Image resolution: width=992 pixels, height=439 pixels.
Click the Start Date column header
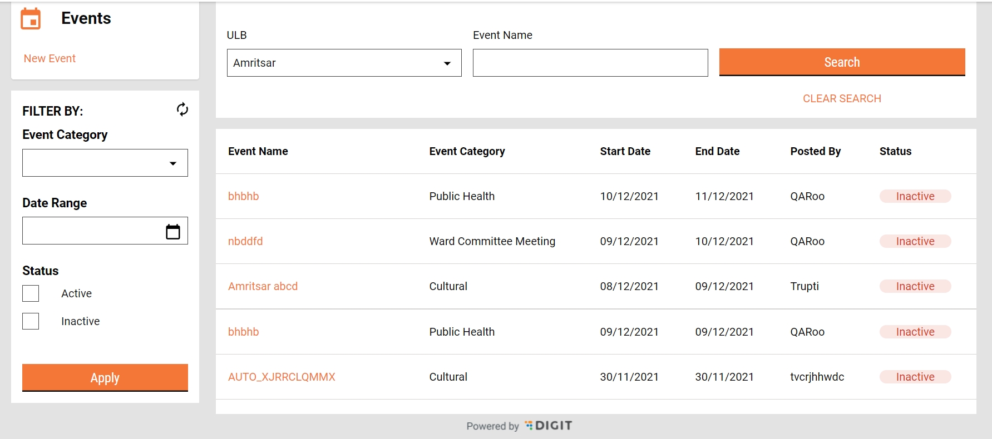pyautogui.click(x=625, y=151)
